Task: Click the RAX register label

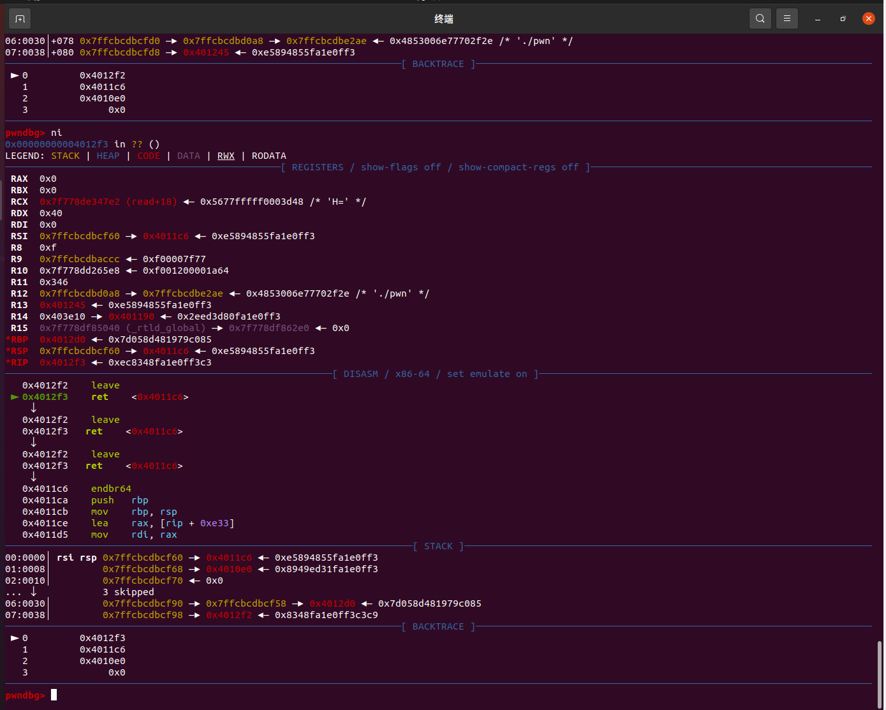Action: (19, 179)
